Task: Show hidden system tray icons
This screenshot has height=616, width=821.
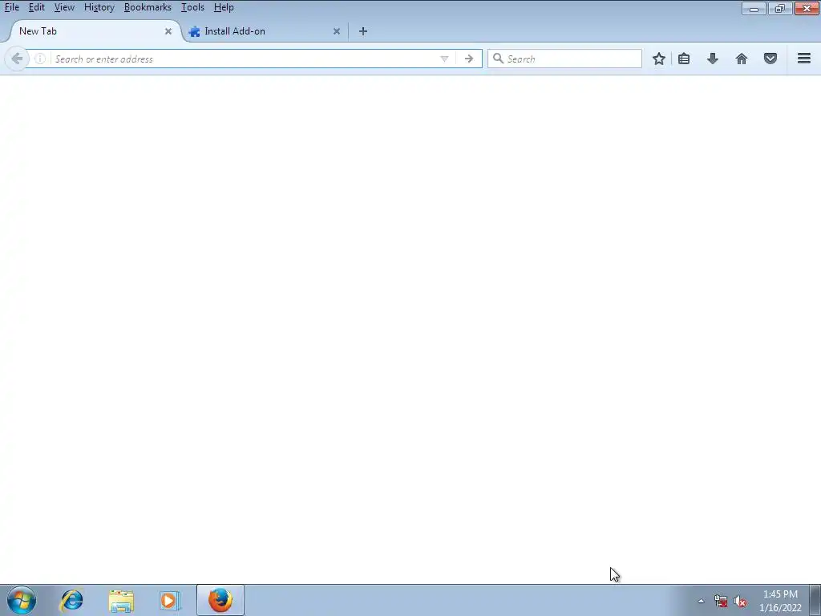Action: pyautogui.click(x=701, y=601)
